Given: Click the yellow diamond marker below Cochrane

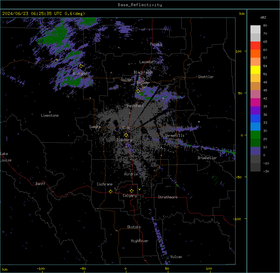Looking at the screenshot, I should [x=110, y=191].
